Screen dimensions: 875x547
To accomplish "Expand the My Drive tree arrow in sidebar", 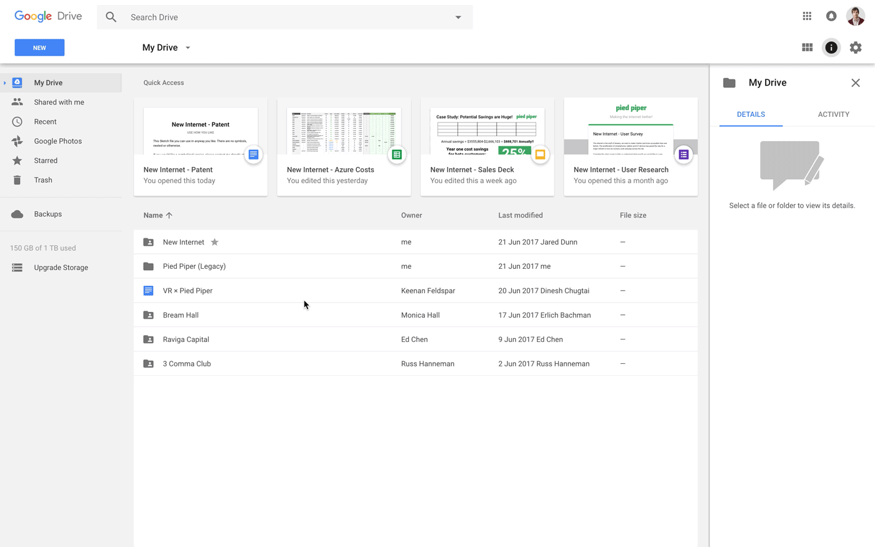I will (x=5, y=83).
